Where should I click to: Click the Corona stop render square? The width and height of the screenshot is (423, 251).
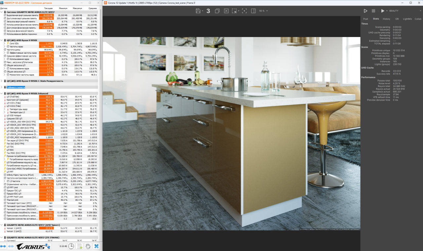pos(373,11)
